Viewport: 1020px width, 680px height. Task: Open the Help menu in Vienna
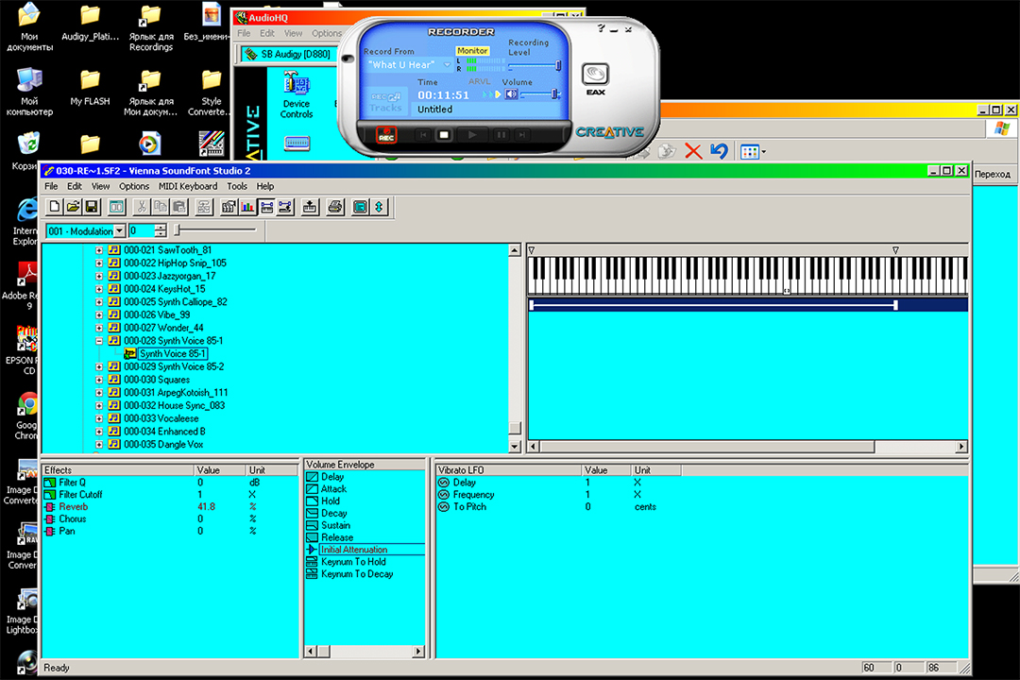point(264,186)
